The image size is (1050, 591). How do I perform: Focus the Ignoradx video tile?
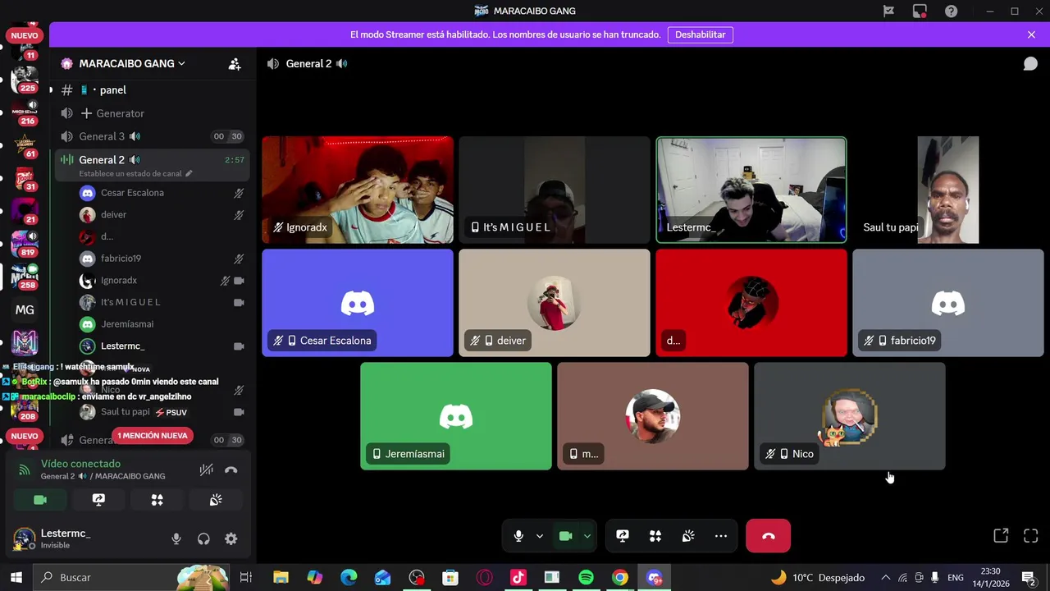358,190
